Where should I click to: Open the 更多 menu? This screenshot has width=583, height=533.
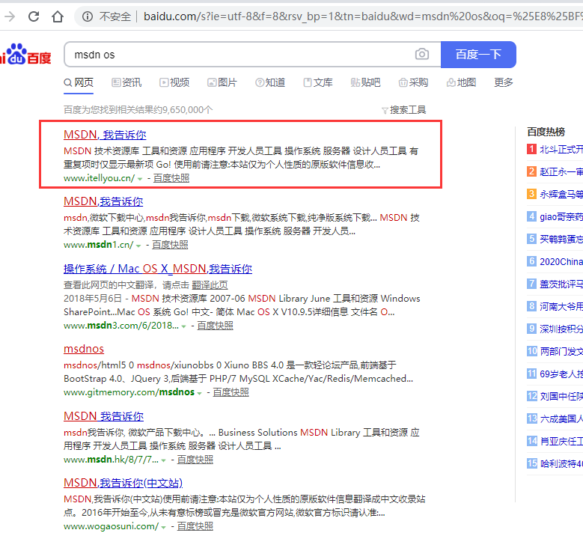pyautogui.click(x=504, y=82)
